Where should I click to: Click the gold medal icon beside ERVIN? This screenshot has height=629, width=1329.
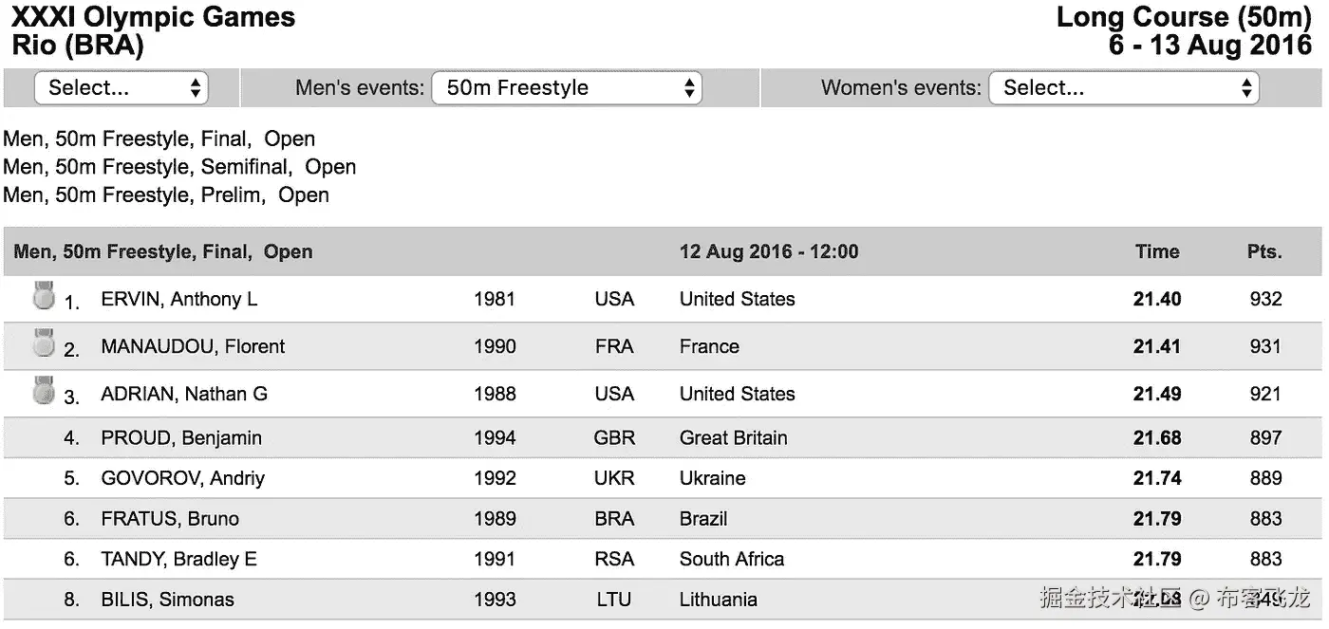44,296
